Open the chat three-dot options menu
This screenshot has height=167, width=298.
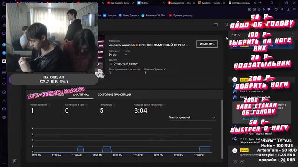[293, 35]
